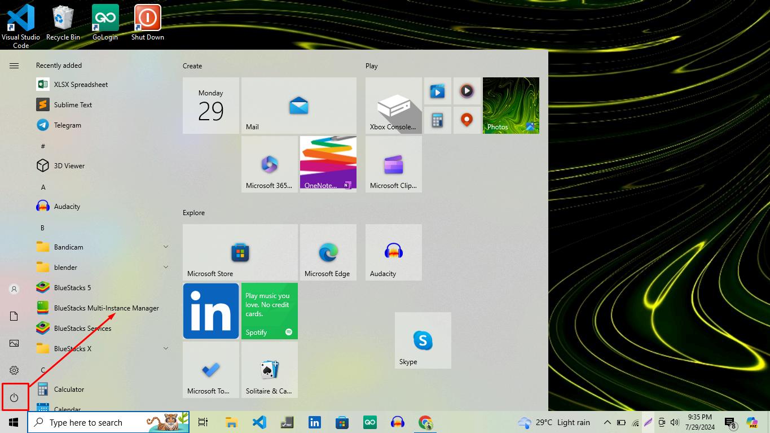Screen dimensions: 770x433
Task: Open the Photos tile
Action: point(511,106)
